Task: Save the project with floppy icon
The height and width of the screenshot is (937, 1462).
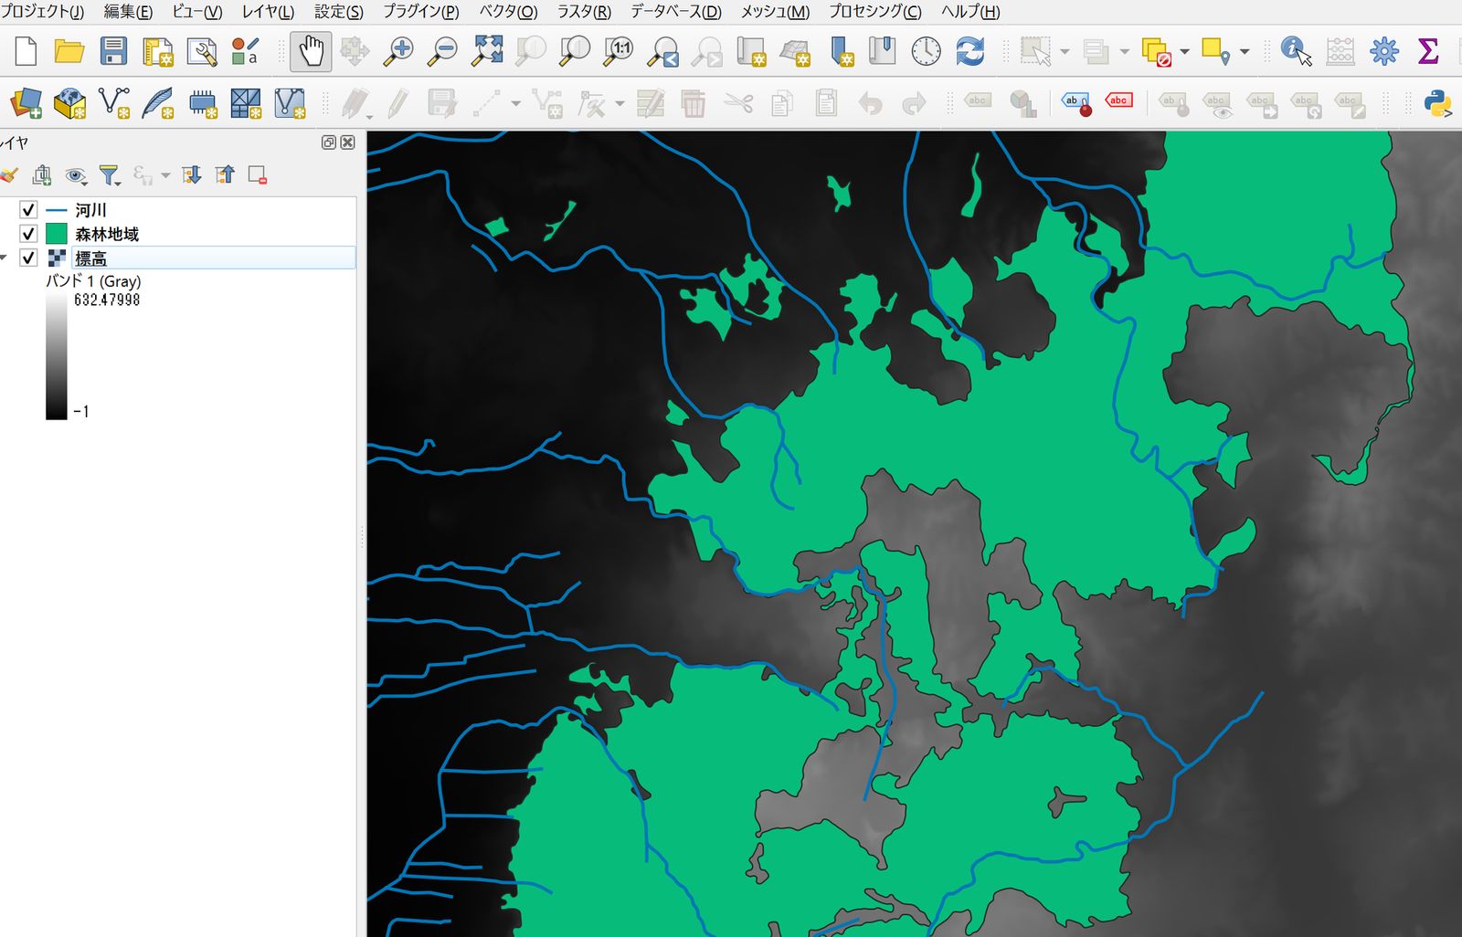Action: coord(113,50)
